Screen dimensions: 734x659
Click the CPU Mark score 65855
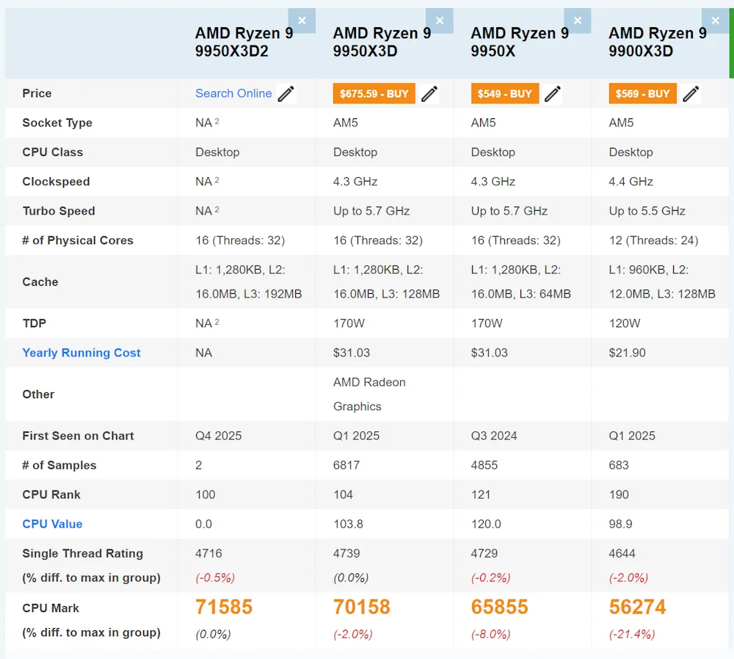coord(499,607)
